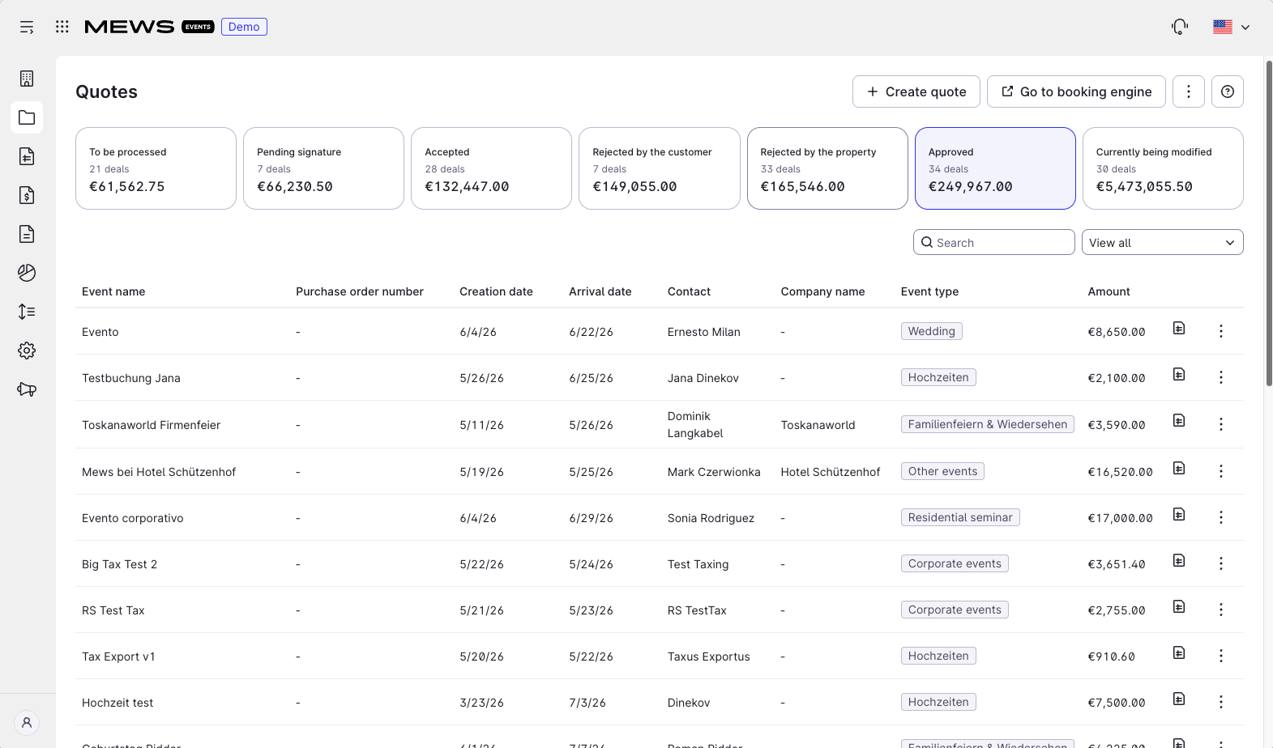
Task: Open the gear settings sidebar icon
Action: click(x=27, y=351)
